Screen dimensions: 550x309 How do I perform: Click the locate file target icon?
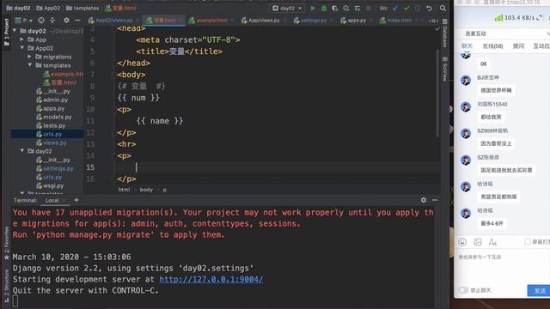41,21
